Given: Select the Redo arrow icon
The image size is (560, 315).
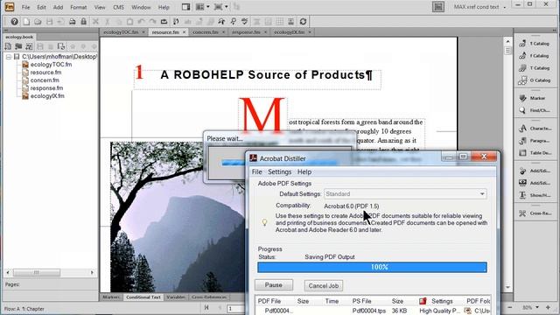Looking at the screenshot, I should coord(152,21).
